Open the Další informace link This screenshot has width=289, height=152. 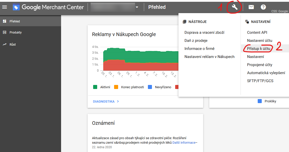pyautogui.click(x=184, y=143)
